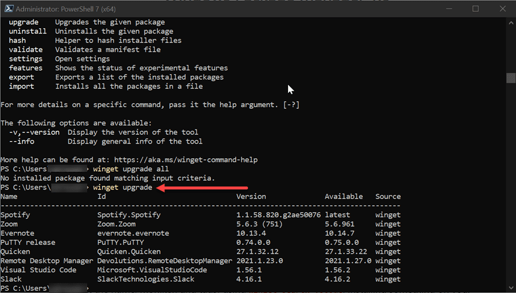516x293 pixels.
Task: Click the scrollbar up arrow
Action: point(511,22)
